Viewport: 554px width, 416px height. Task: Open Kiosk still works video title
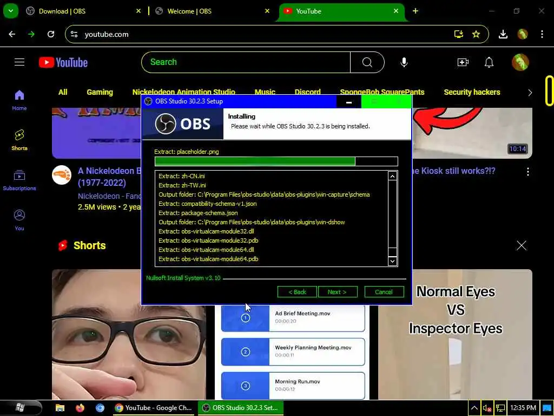point(453,171)
